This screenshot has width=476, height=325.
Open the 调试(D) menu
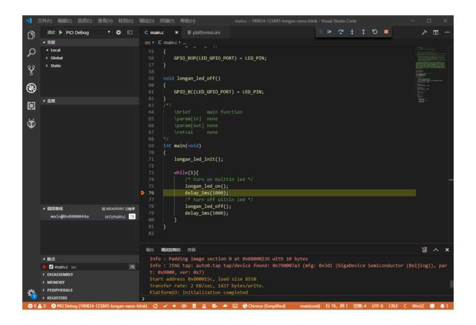pyautogui.click(x=147, y=21)
